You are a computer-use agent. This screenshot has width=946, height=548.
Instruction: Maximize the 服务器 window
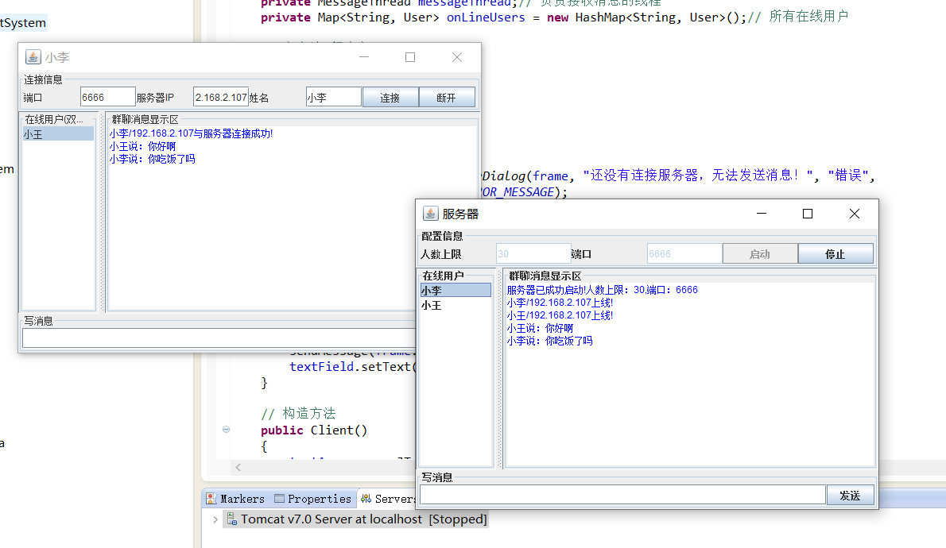[x=808, y=214]
